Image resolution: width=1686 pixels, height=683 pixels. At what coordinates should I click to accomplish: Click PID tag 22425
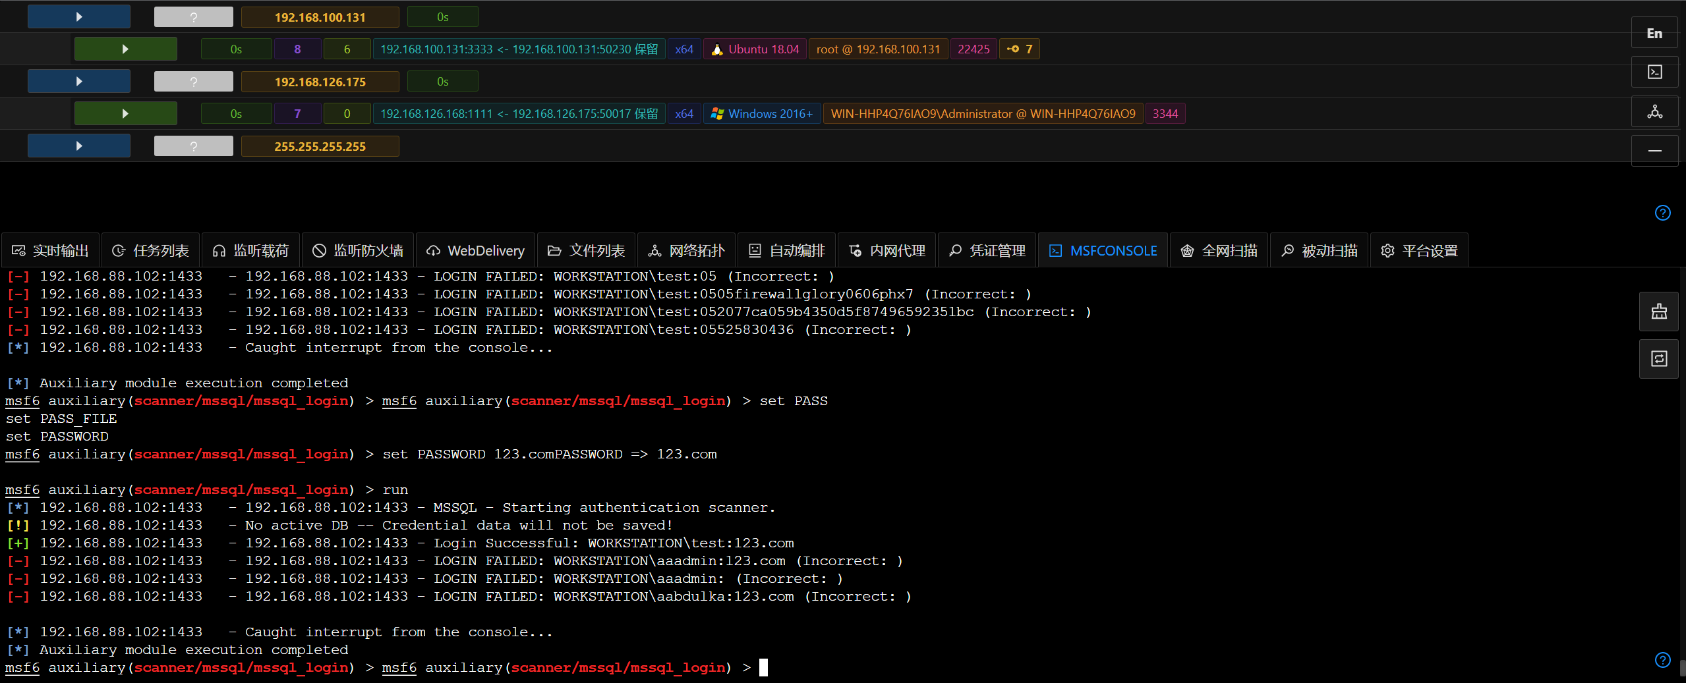[974, 49]
